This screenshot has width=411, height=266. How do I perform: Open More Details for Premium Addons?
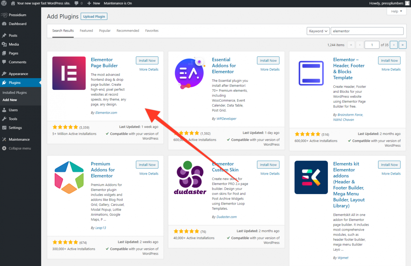click(x=149, y=174)
